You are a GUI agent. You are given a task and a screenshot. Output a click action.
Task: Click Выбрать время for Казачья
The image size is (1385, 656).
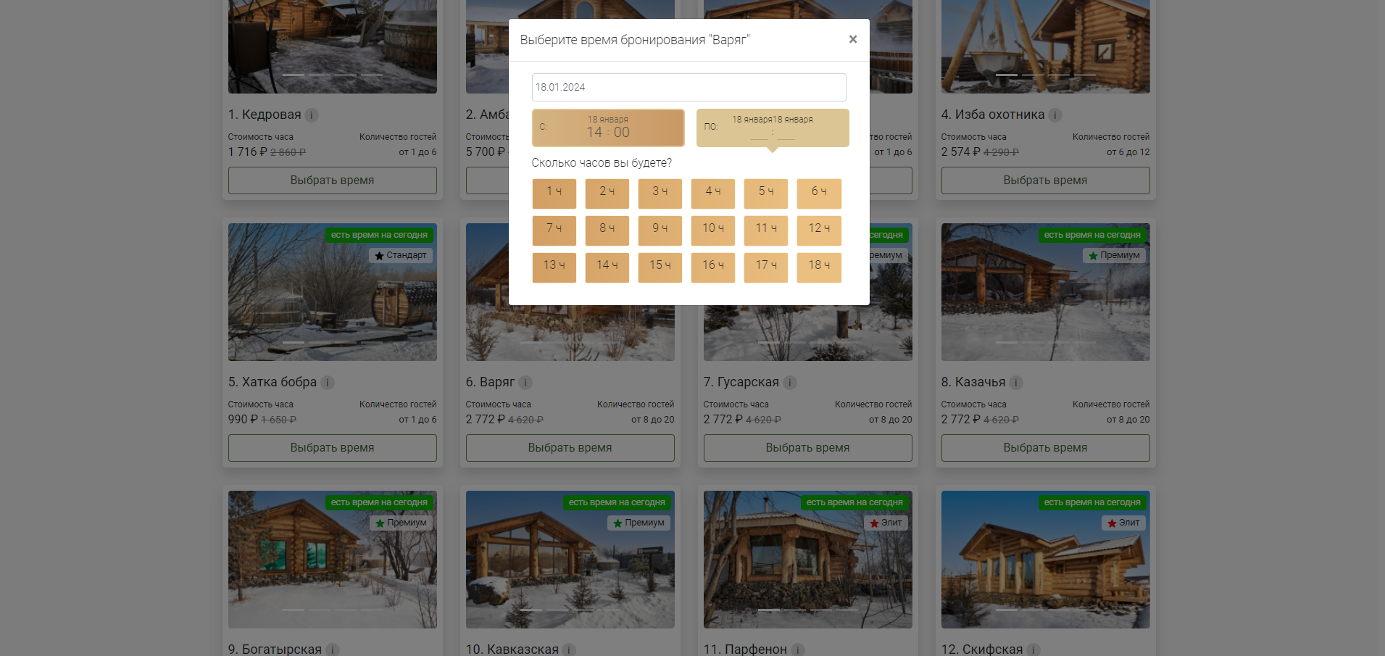(1045, 448)
